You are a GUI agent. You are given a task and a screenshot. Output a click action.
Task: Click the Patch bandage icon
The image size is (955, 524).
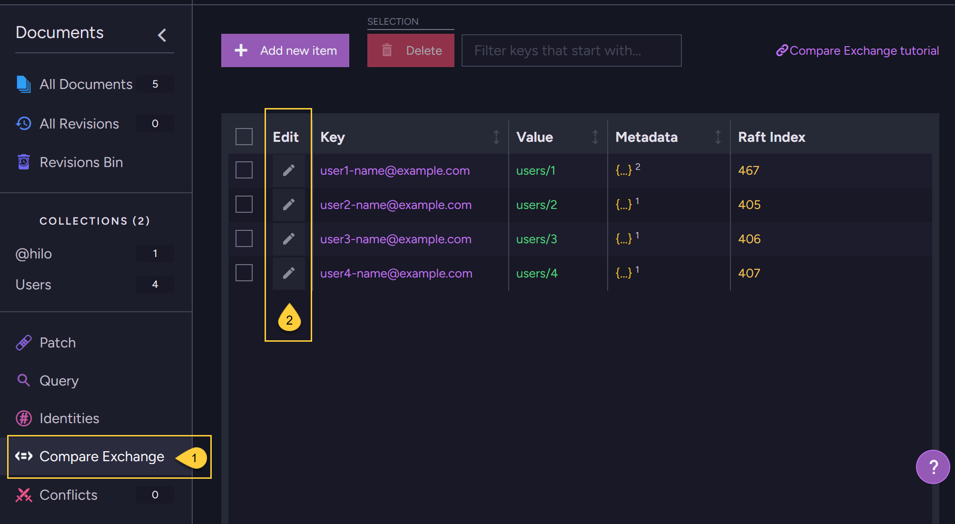point(24,343)
